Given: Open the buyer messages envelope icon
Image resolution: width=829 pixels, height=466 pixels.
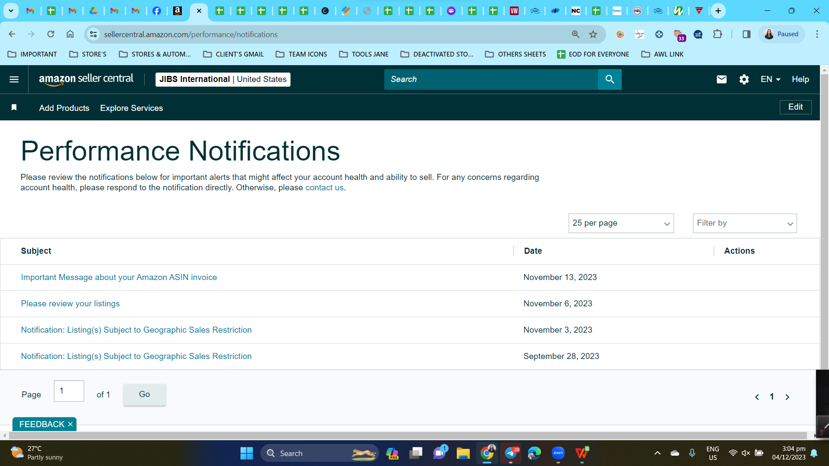Looking at the screenshot, I should click(721, 79).
